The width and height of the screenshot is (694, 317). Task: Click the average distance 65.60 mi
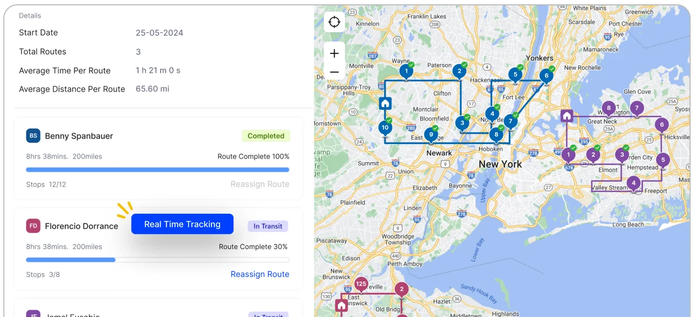[153, 89]
